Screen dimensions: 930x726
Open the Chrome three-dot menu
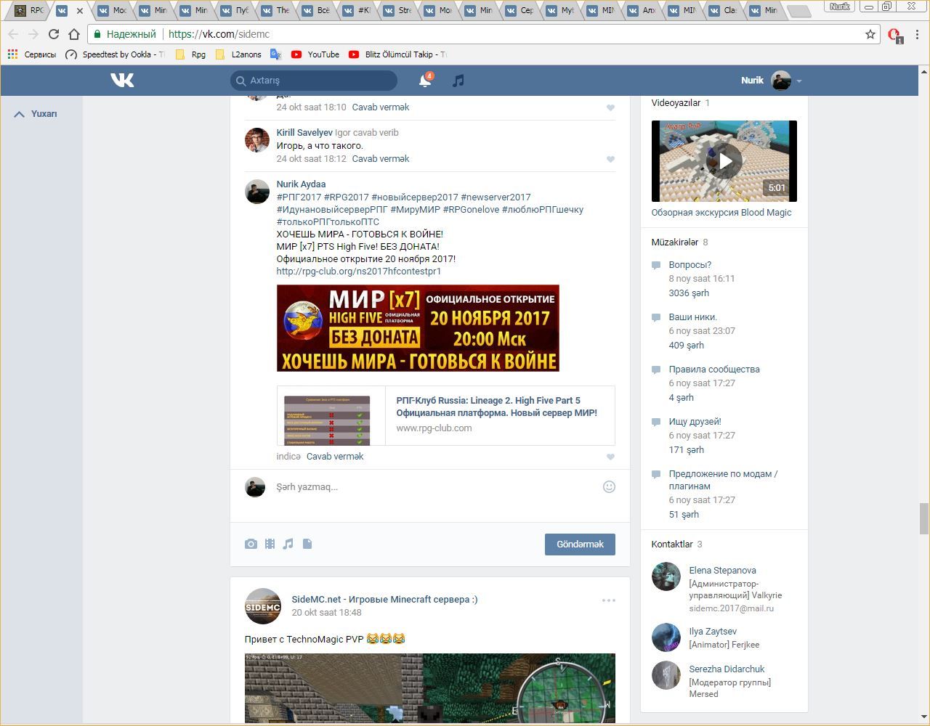click(918, 34)
